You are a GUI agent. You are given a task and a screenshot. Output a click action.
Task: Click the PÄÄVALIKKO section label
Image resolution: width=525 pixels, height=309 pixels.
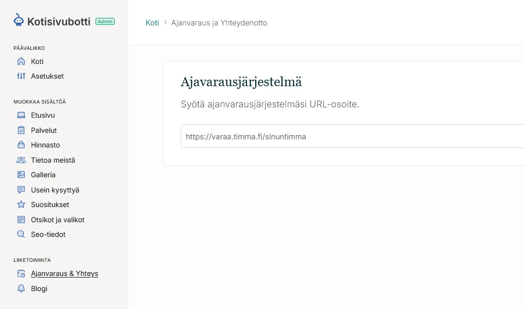click(29, 48)
